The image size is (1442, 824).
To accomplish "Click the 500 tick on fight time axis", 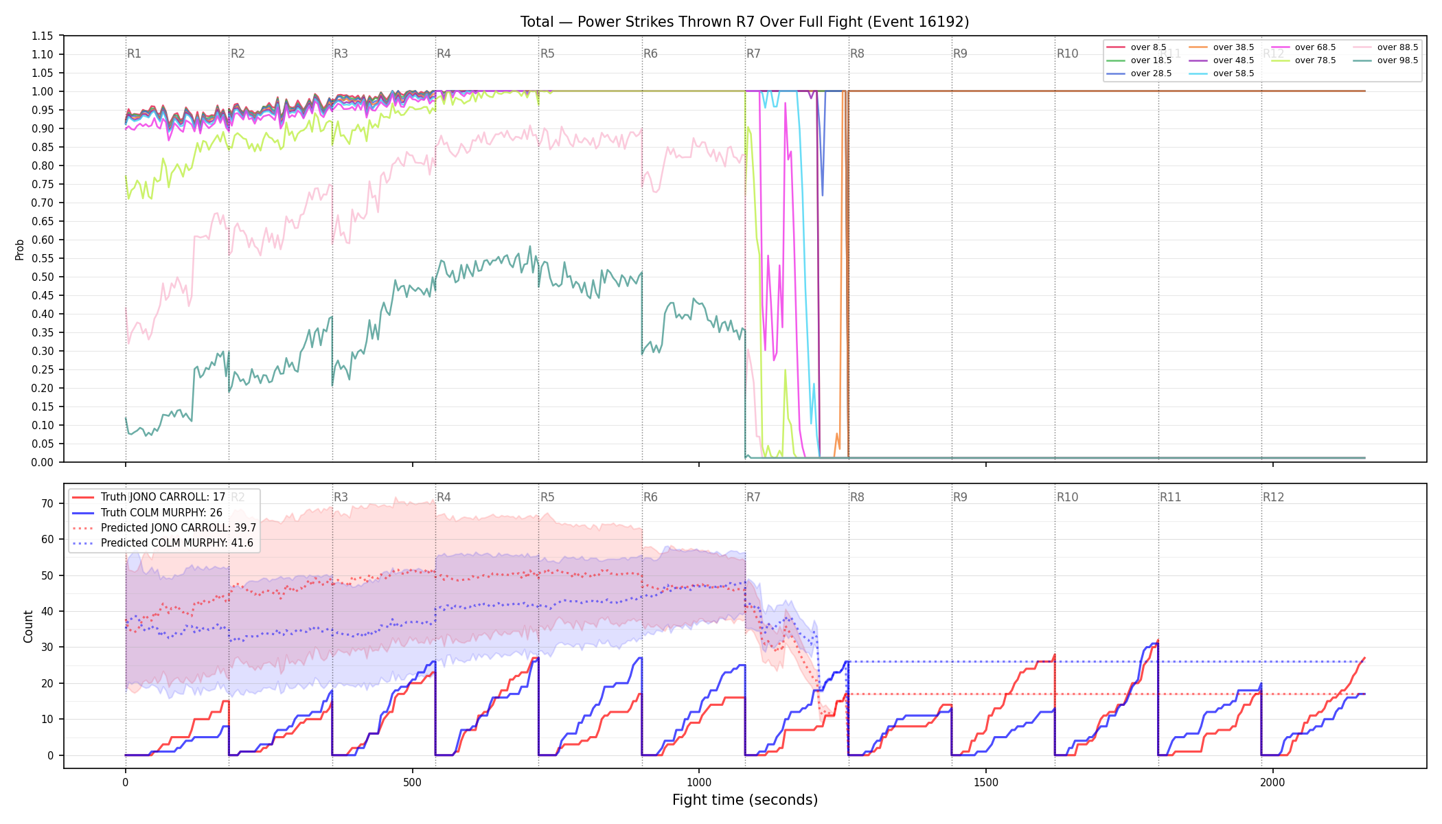I will pyautogui.click(x=412, y=782).
